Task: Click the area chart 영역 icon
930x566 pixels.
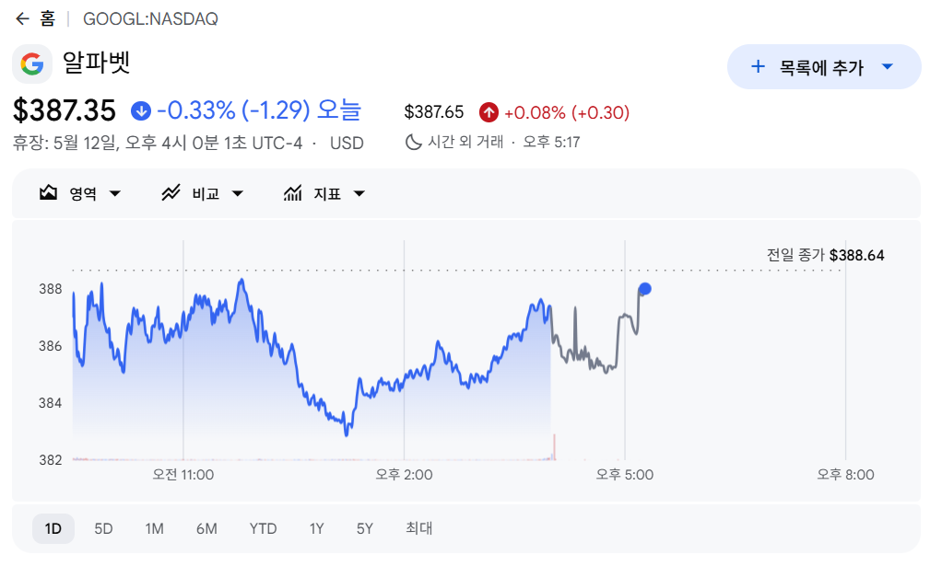Action: tap(48, 192)
